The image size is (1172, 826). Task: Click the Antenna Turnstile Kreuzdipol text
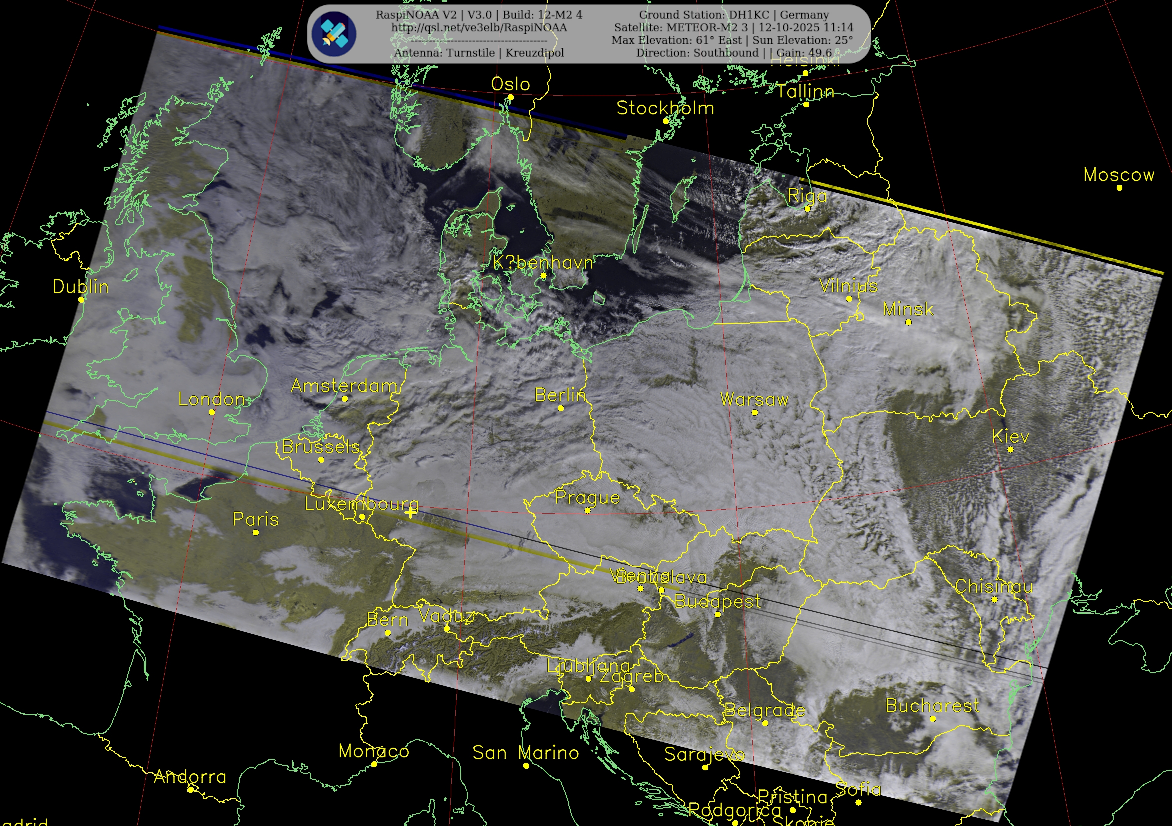click(x=479, y=53)
